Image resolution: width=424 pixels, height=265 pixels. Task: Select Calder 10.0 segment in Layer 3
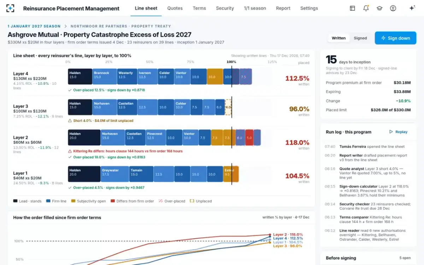coord(182,107)
